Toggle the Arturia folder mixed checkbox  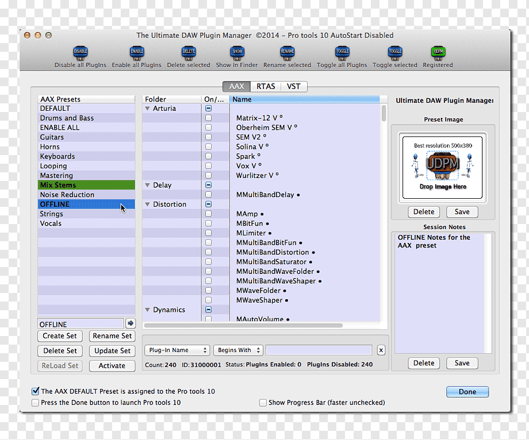click(x=209, y=109)
